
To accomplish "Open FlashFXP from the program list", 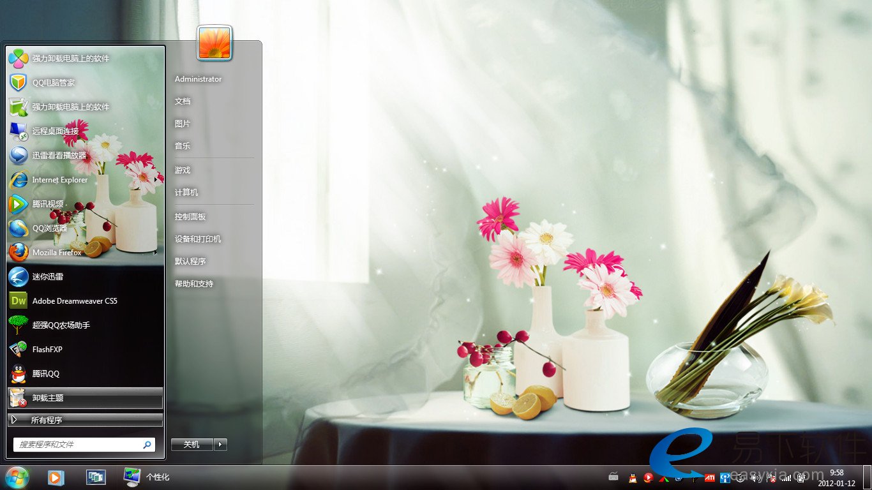I will (x=86, y=350).
